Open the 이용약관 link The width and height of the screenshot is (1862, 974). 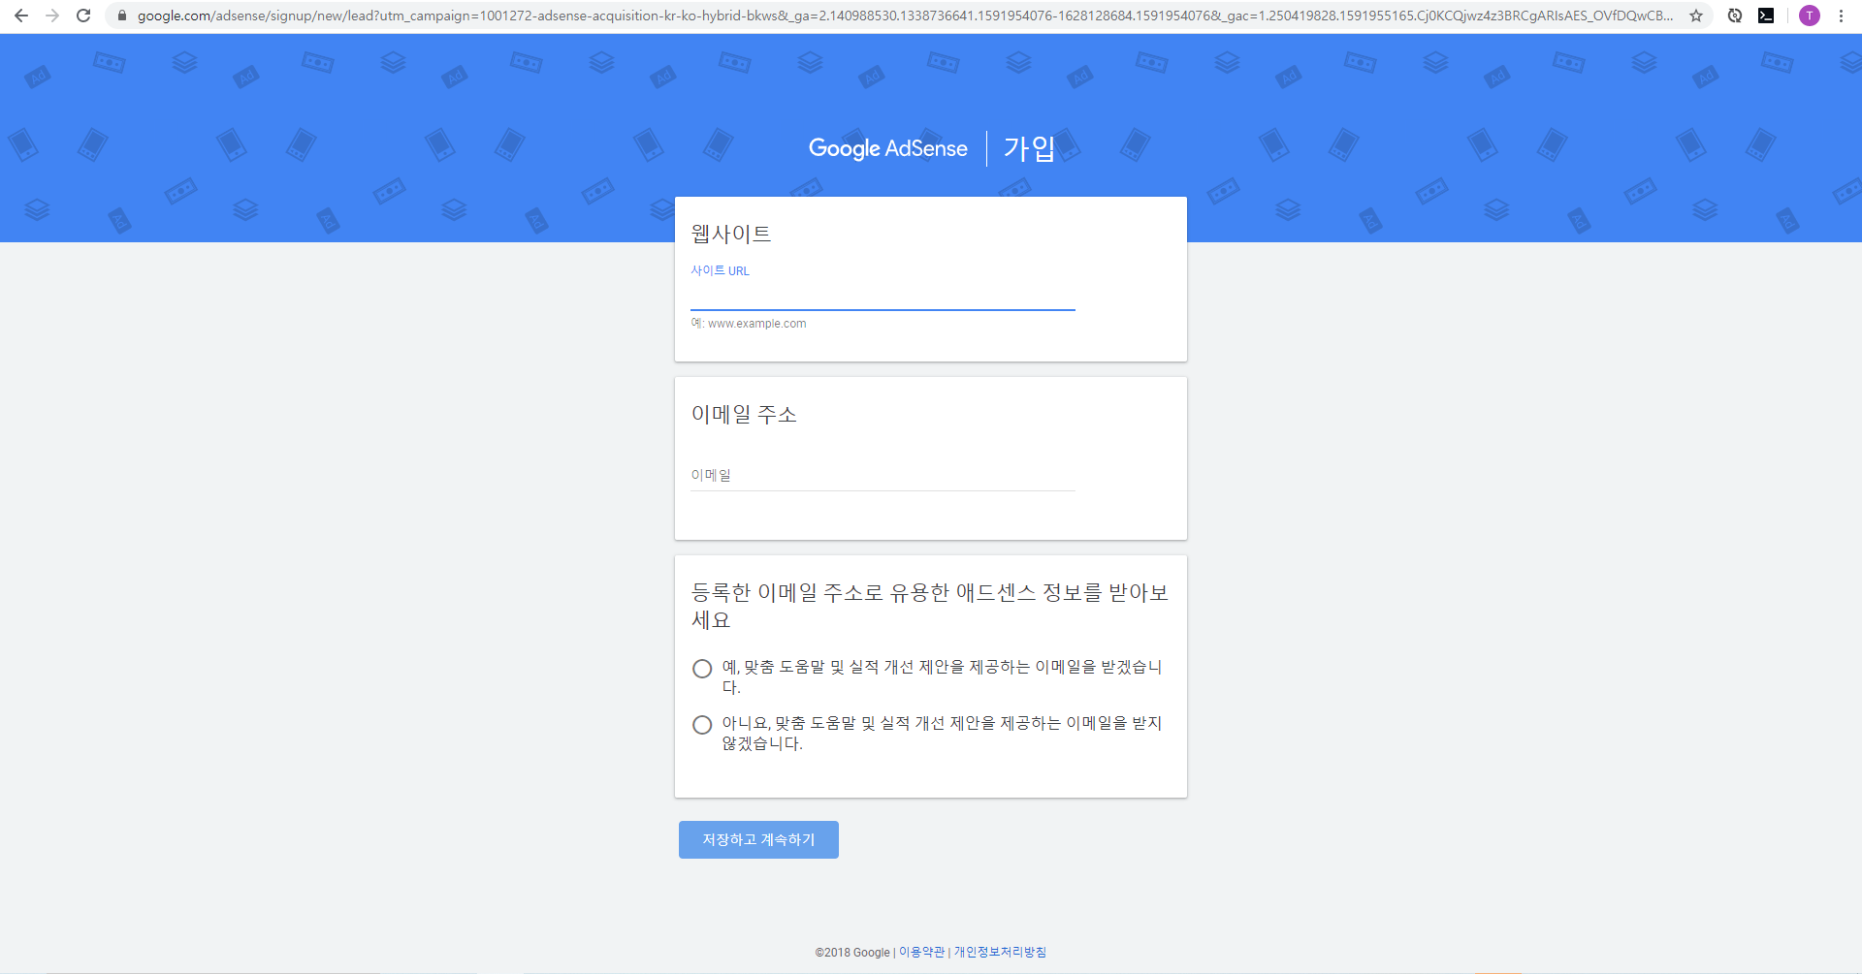[921, 953]
